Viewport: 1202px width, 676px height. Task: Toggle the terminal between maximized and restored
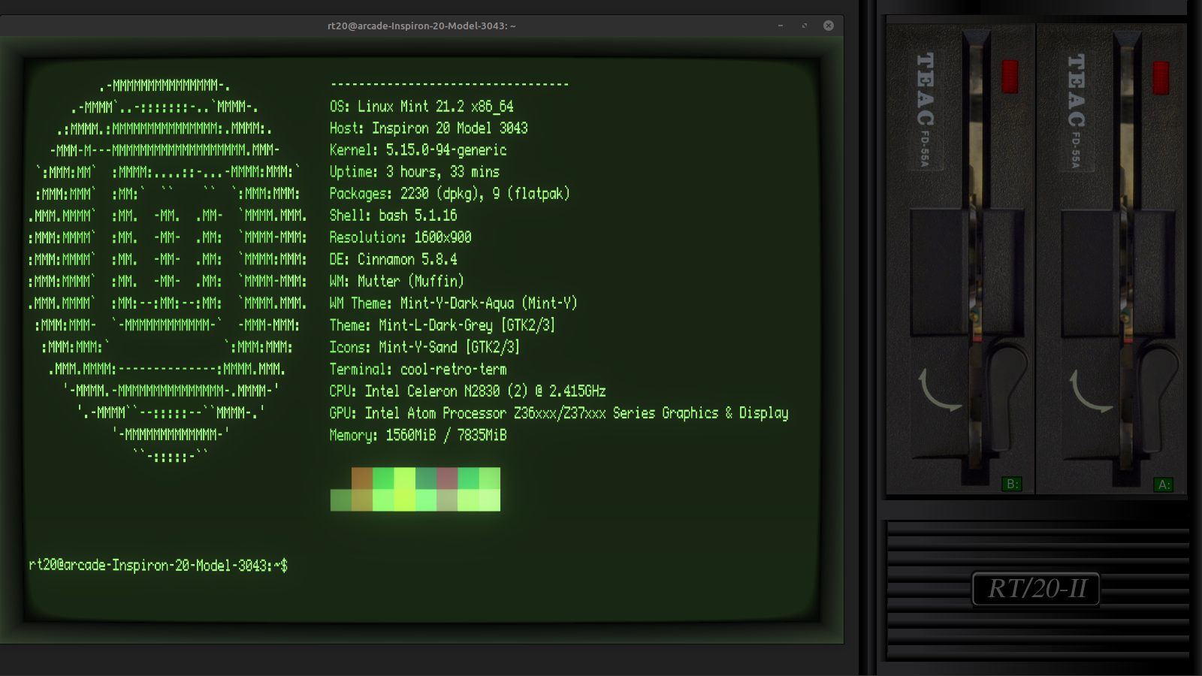click(x=804, y=25)
